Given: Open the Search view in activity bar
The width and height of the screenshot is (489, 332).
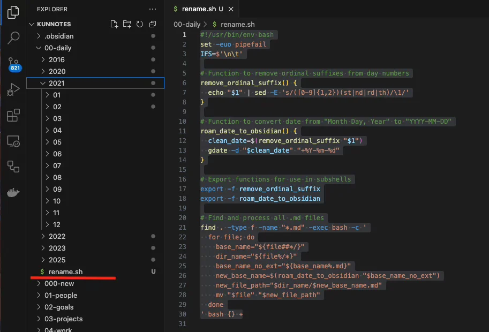Looking at the screenshot, I should click(x=13, y=37).
